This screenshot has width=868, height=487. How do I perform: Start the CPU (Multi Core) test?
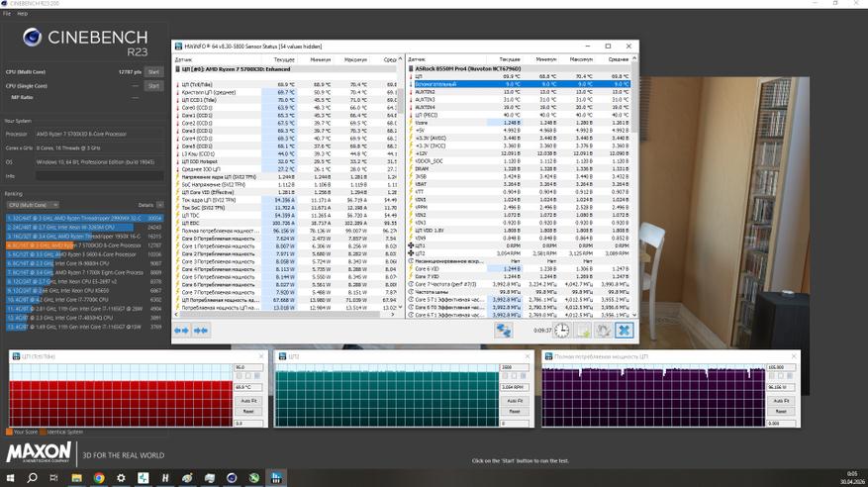tap(153, 72)
